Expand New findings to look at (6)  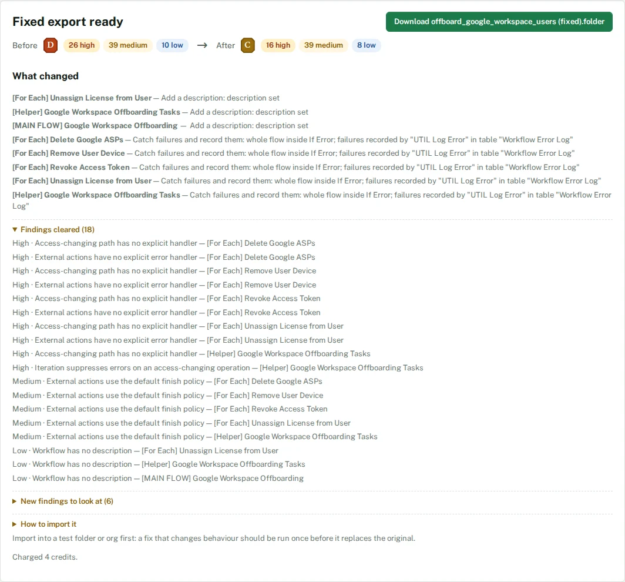point(63,501)
